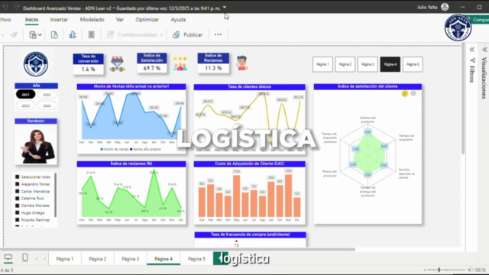The image size is (489, 275).
Task: Click the customer complaint avatar icon
Action: point(241,63)
